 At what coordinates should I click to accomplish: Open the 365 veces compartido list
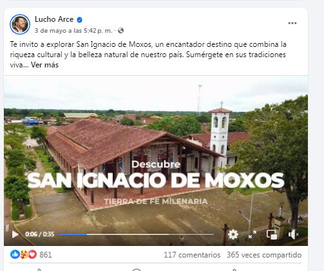click(x=264, y=255)
